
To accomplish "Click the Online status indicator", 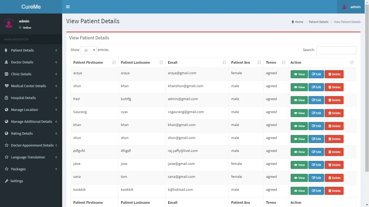I will [25, 28].
